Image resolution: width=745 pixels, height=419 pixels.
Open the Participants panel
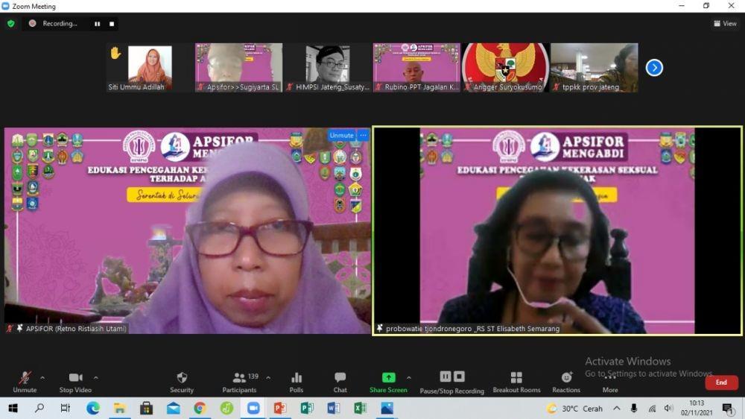[x=239, y=382]
